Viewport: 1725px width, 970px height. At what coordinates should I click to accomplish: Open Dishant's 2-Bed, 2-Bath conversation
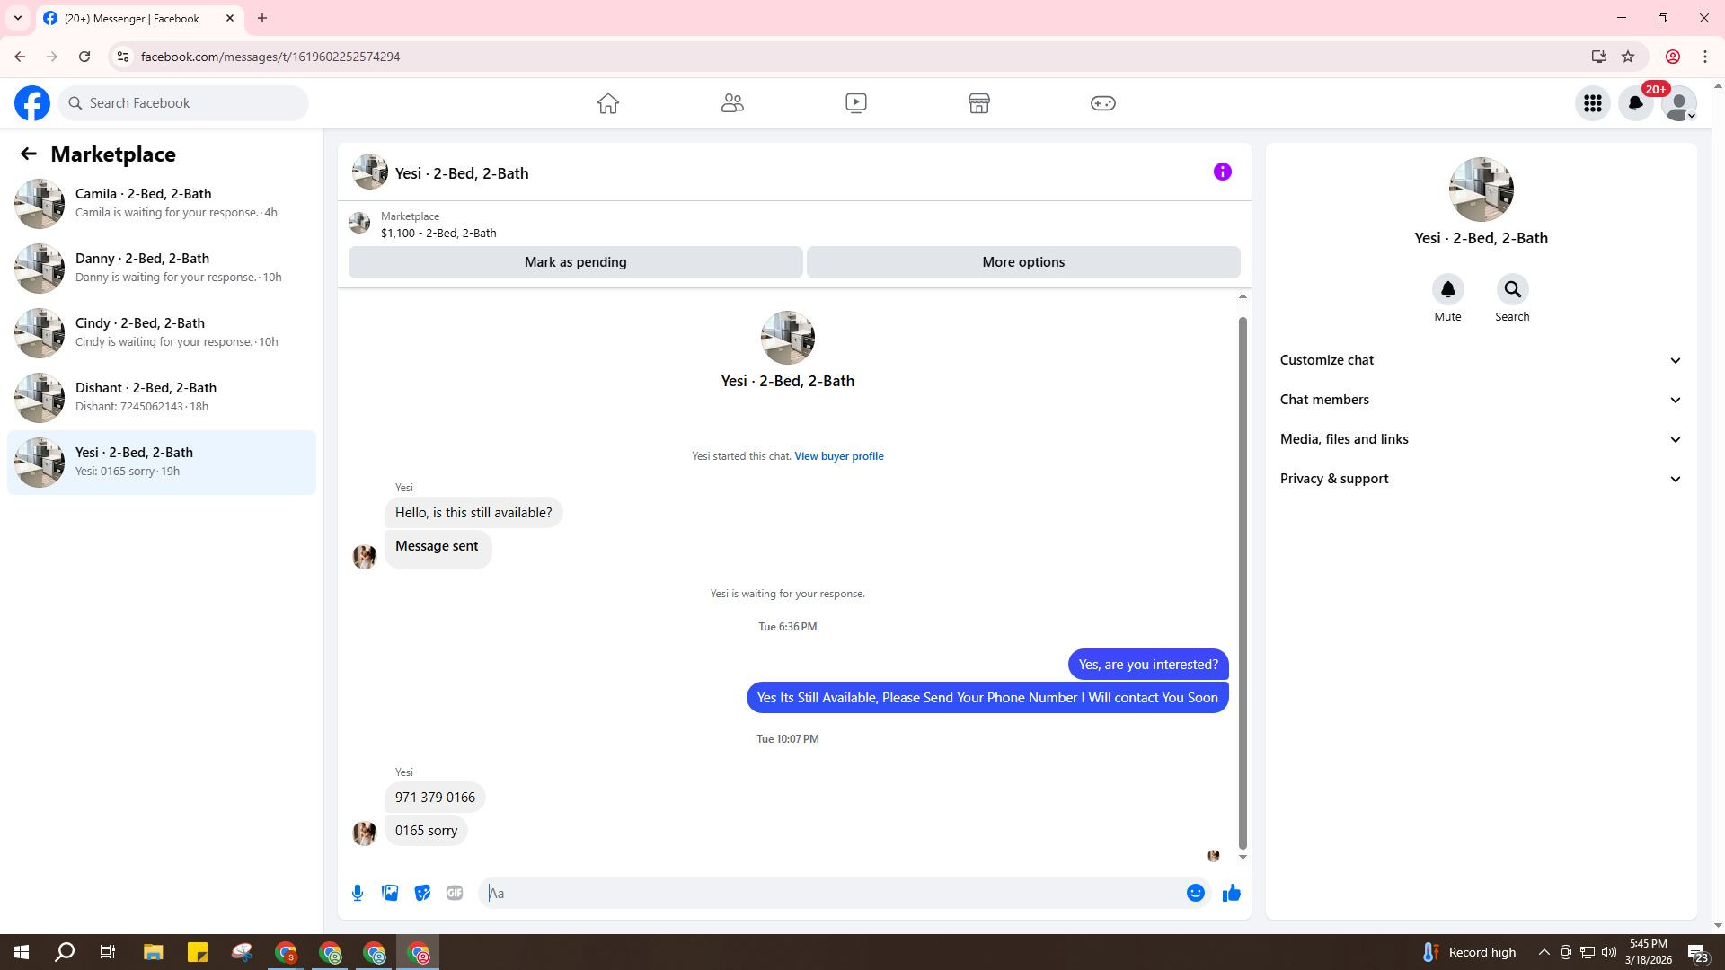point(162,397)
